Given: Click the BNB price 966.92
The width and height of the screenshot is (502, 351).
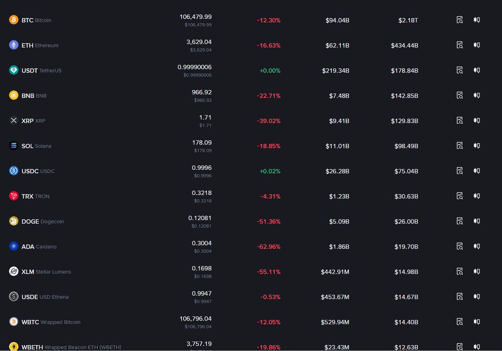Looking at the screenshot, I should coord(202,92).
